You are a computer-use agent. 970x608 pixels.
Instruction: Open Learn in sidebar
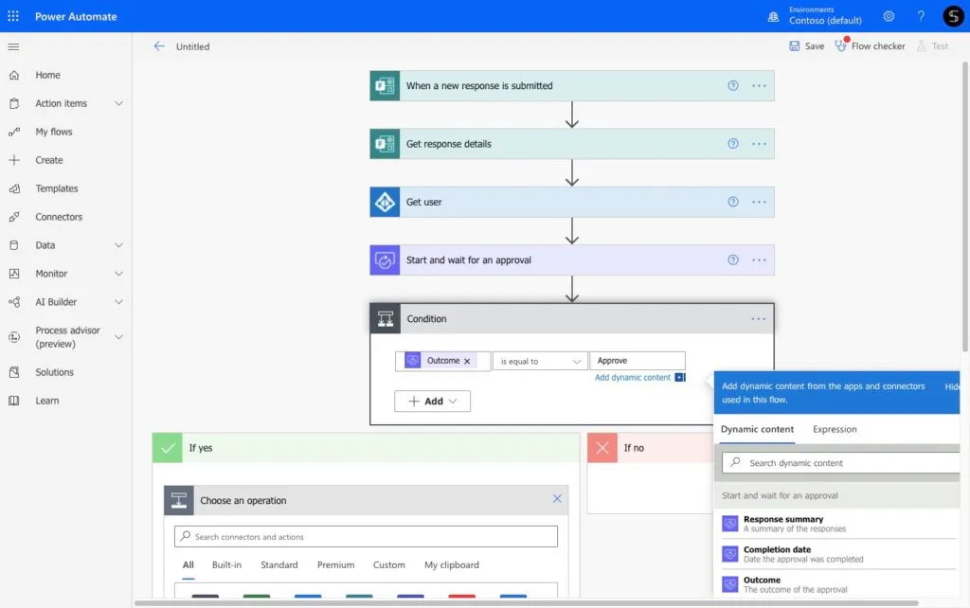tap(47, 401)
